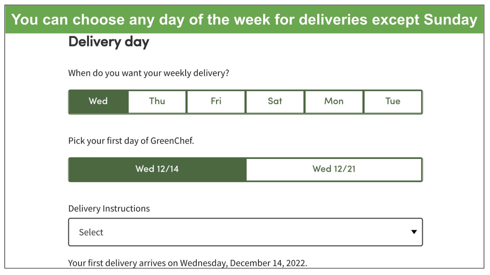This screenshot has width=490, height=275.
Task: Click the December 14, 2022 date text
Action: point(268,263)
